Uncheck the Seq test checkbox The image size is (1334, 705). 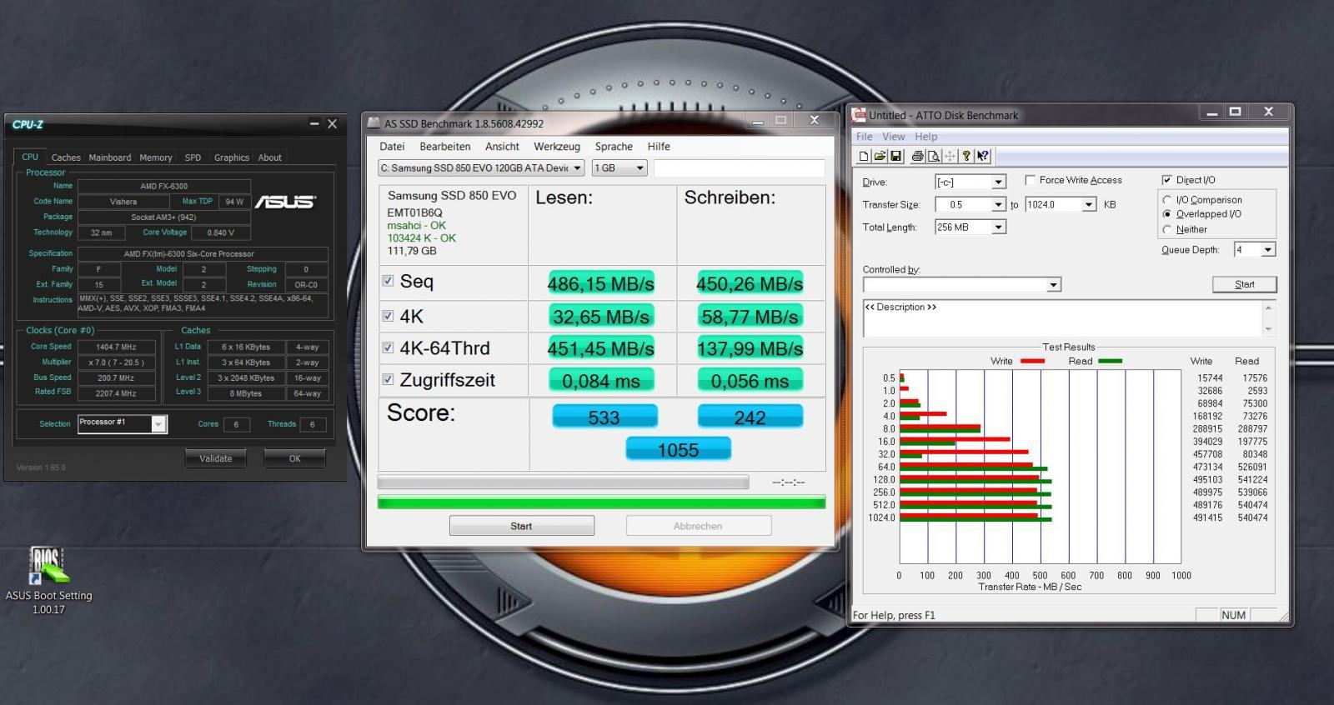pyautogui.click(x=388, y=281)
